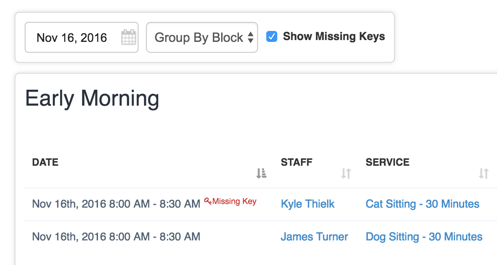Click the date text in Kyle Thielk's row
The width and height of the screenshot is (497, 265).
click(116, 204)
